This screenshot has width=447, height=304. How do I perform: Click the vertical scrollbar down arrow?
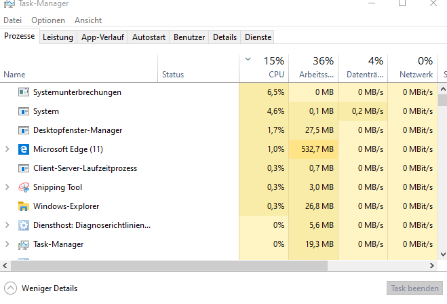[443, 254]
